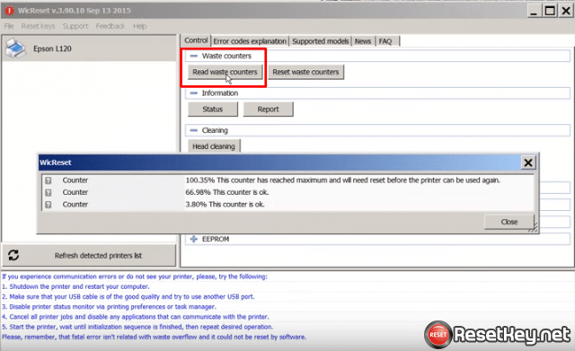Viewport: 575px width, 351px height.
Task: Close the WicReset counter dialog with X
Action: coord(528,162)
